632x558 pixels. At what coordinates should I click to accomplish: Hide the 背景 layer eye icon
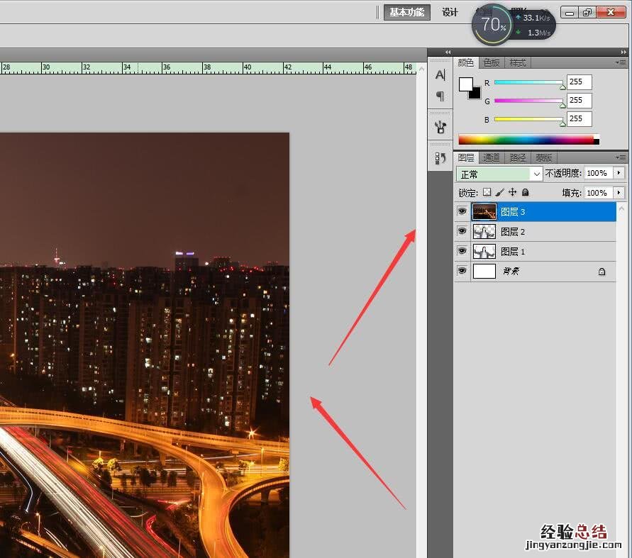(462, 271)
